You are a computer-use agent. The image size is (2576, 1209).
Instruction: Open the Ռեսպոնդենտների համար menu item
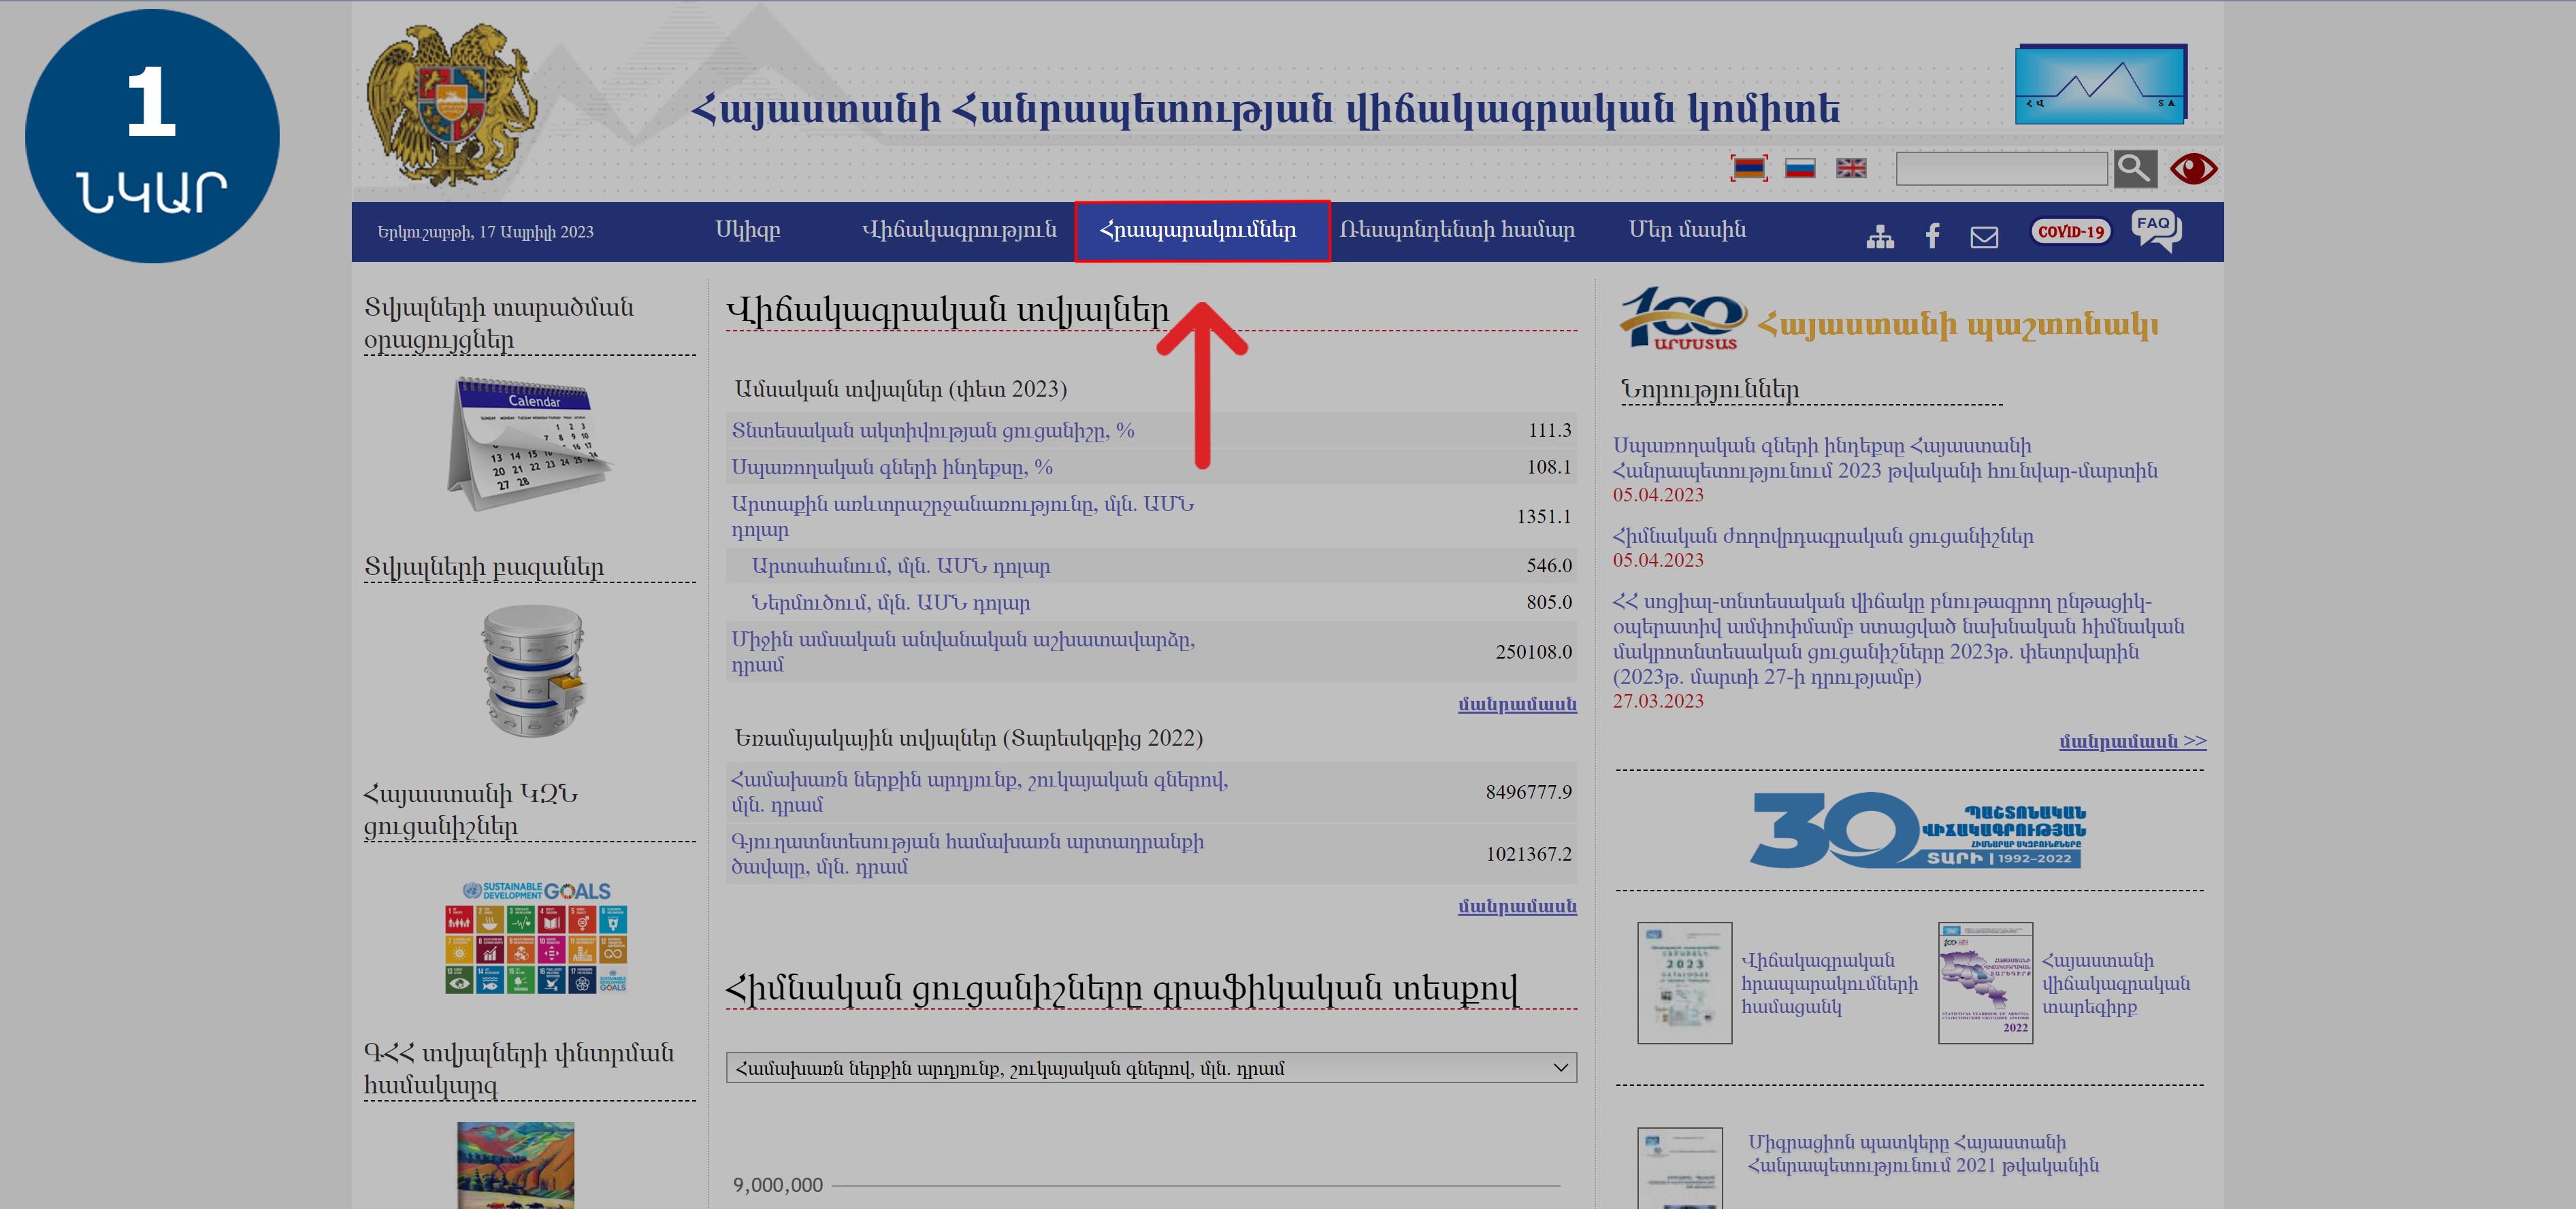(x=1457, y=230)
